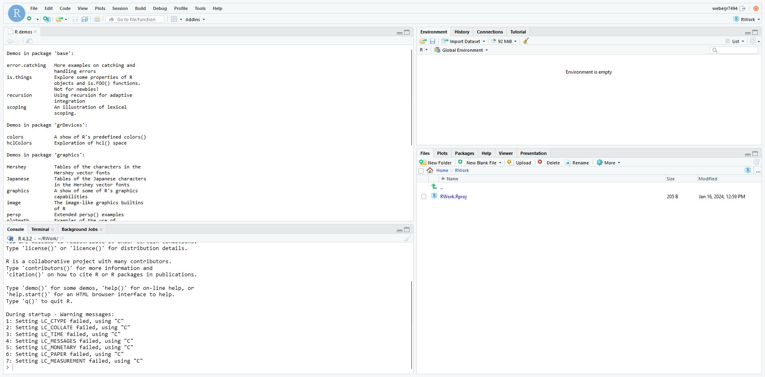Toggle the select-all checkbox in Files pane

coord(421,171)
